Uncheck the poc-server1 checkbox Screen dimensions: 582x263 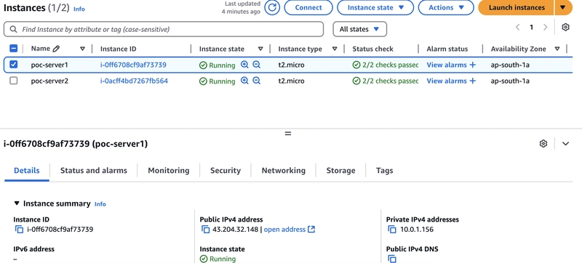click(x=13, y=65)
